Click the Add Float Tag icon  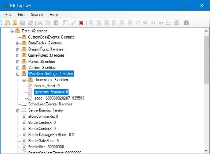122,23
